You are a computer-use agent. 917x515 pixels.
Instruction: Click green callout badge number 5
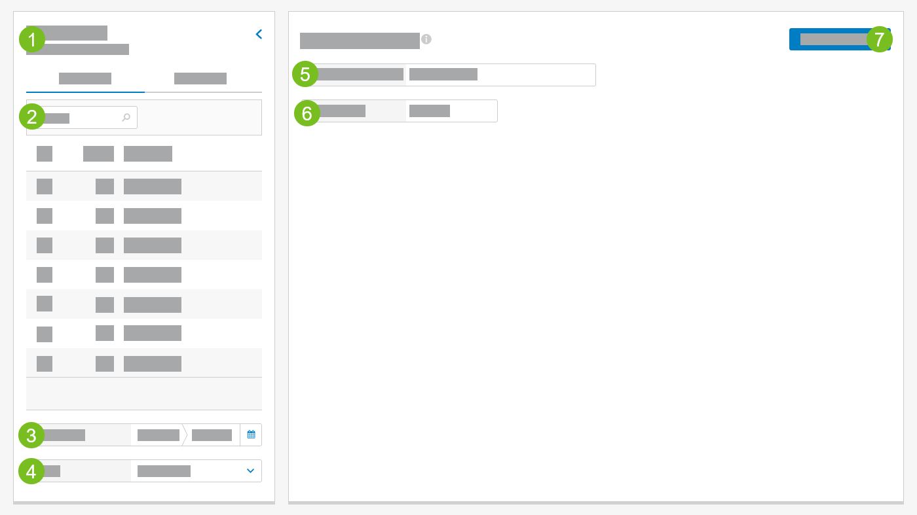click(305, 75)
